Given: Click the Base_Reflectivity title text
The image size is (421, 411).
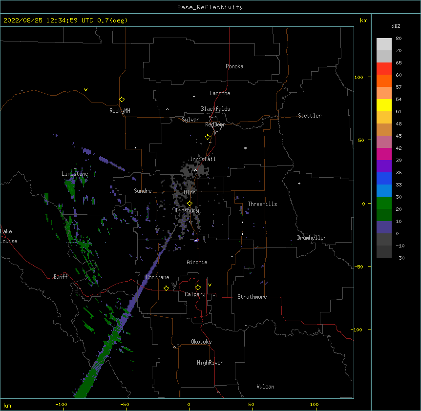Looking at the screenshot, I should [210, 7].
